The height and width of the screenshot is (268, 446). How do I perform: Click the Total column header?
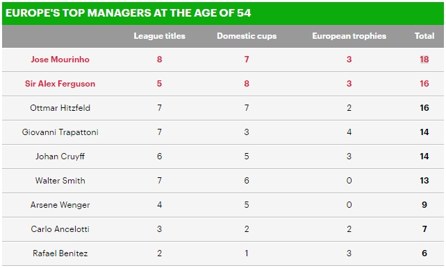click(424, 36)
